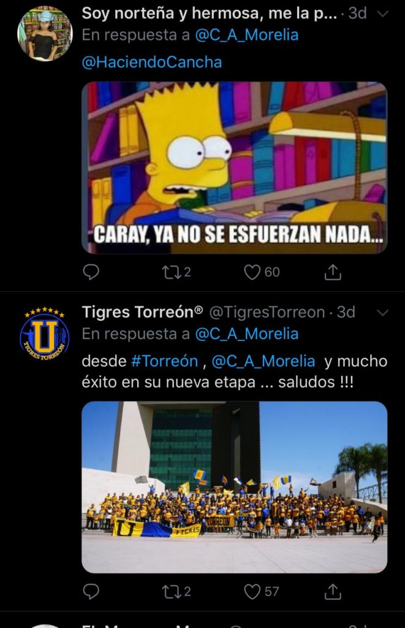
Task: Share the Bart Simpson meme tweet
Action: [x=332, y=272]
